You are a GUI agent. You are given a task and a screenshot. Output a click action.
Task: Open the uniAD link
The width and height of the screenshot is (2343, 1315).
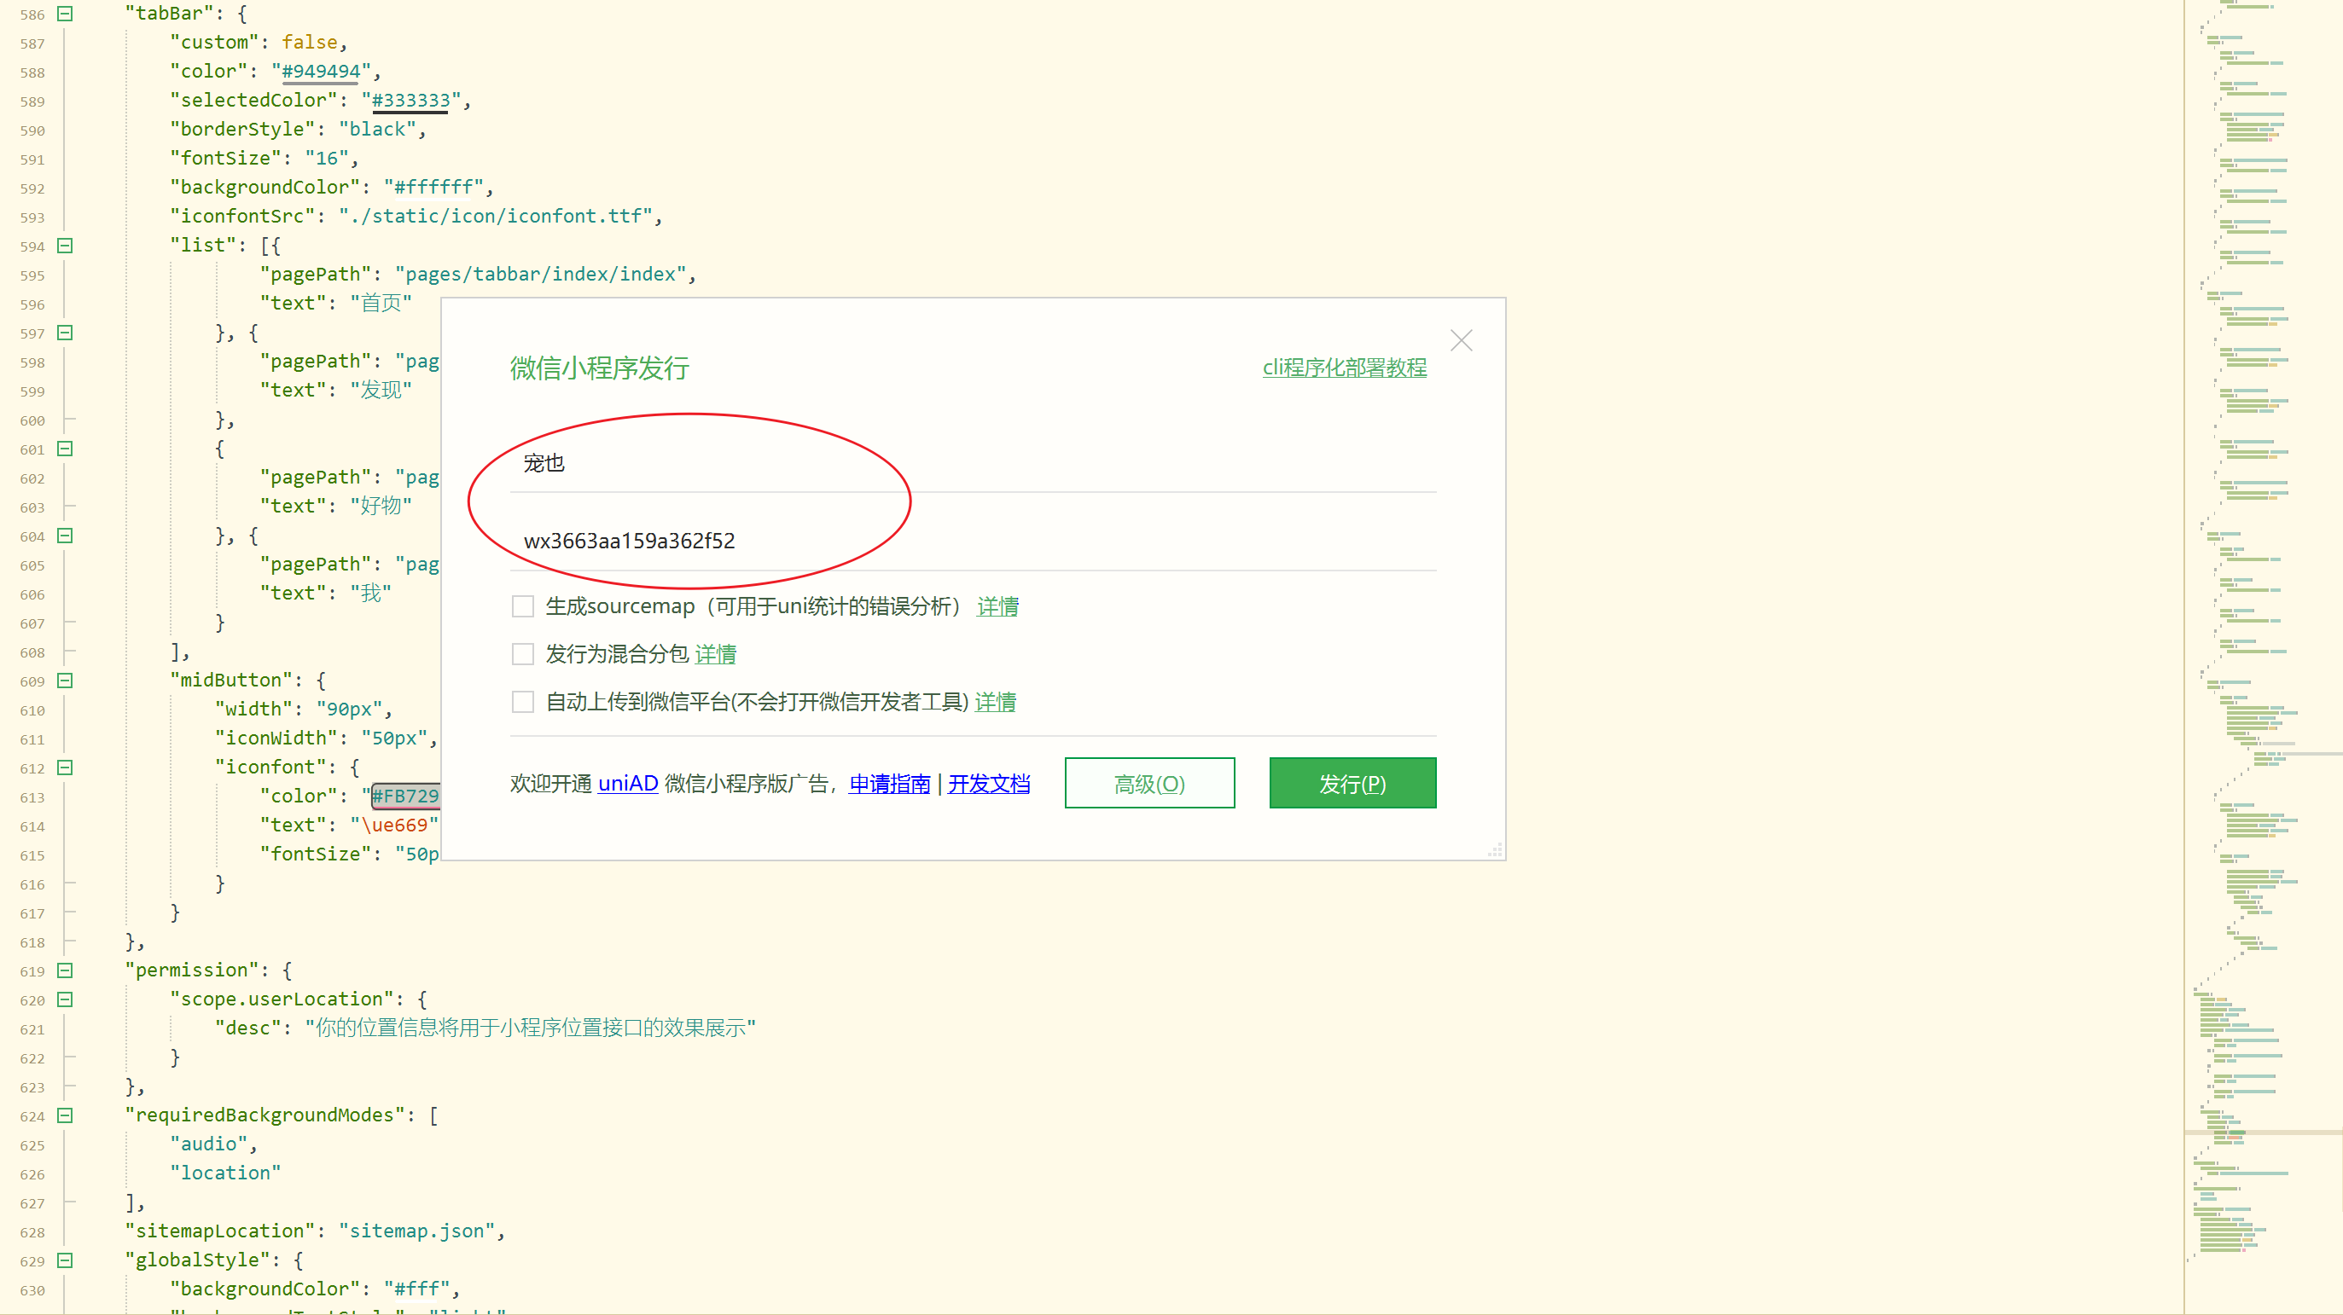(x=628, y=784)
